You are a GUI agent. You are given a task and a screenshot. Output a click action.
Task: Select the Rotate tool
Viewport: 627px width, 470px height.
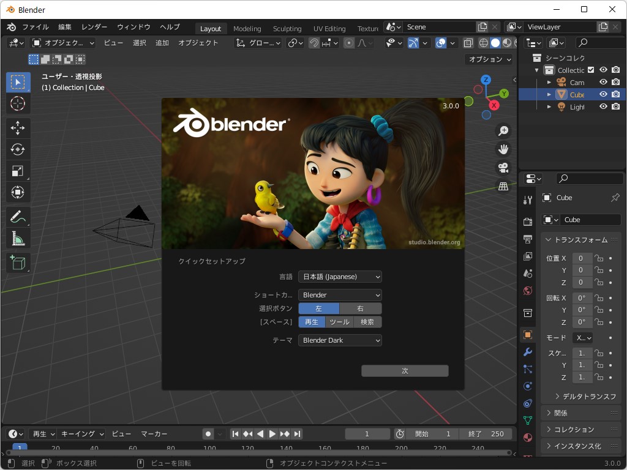pyautogui.click(x=18, y=149)
